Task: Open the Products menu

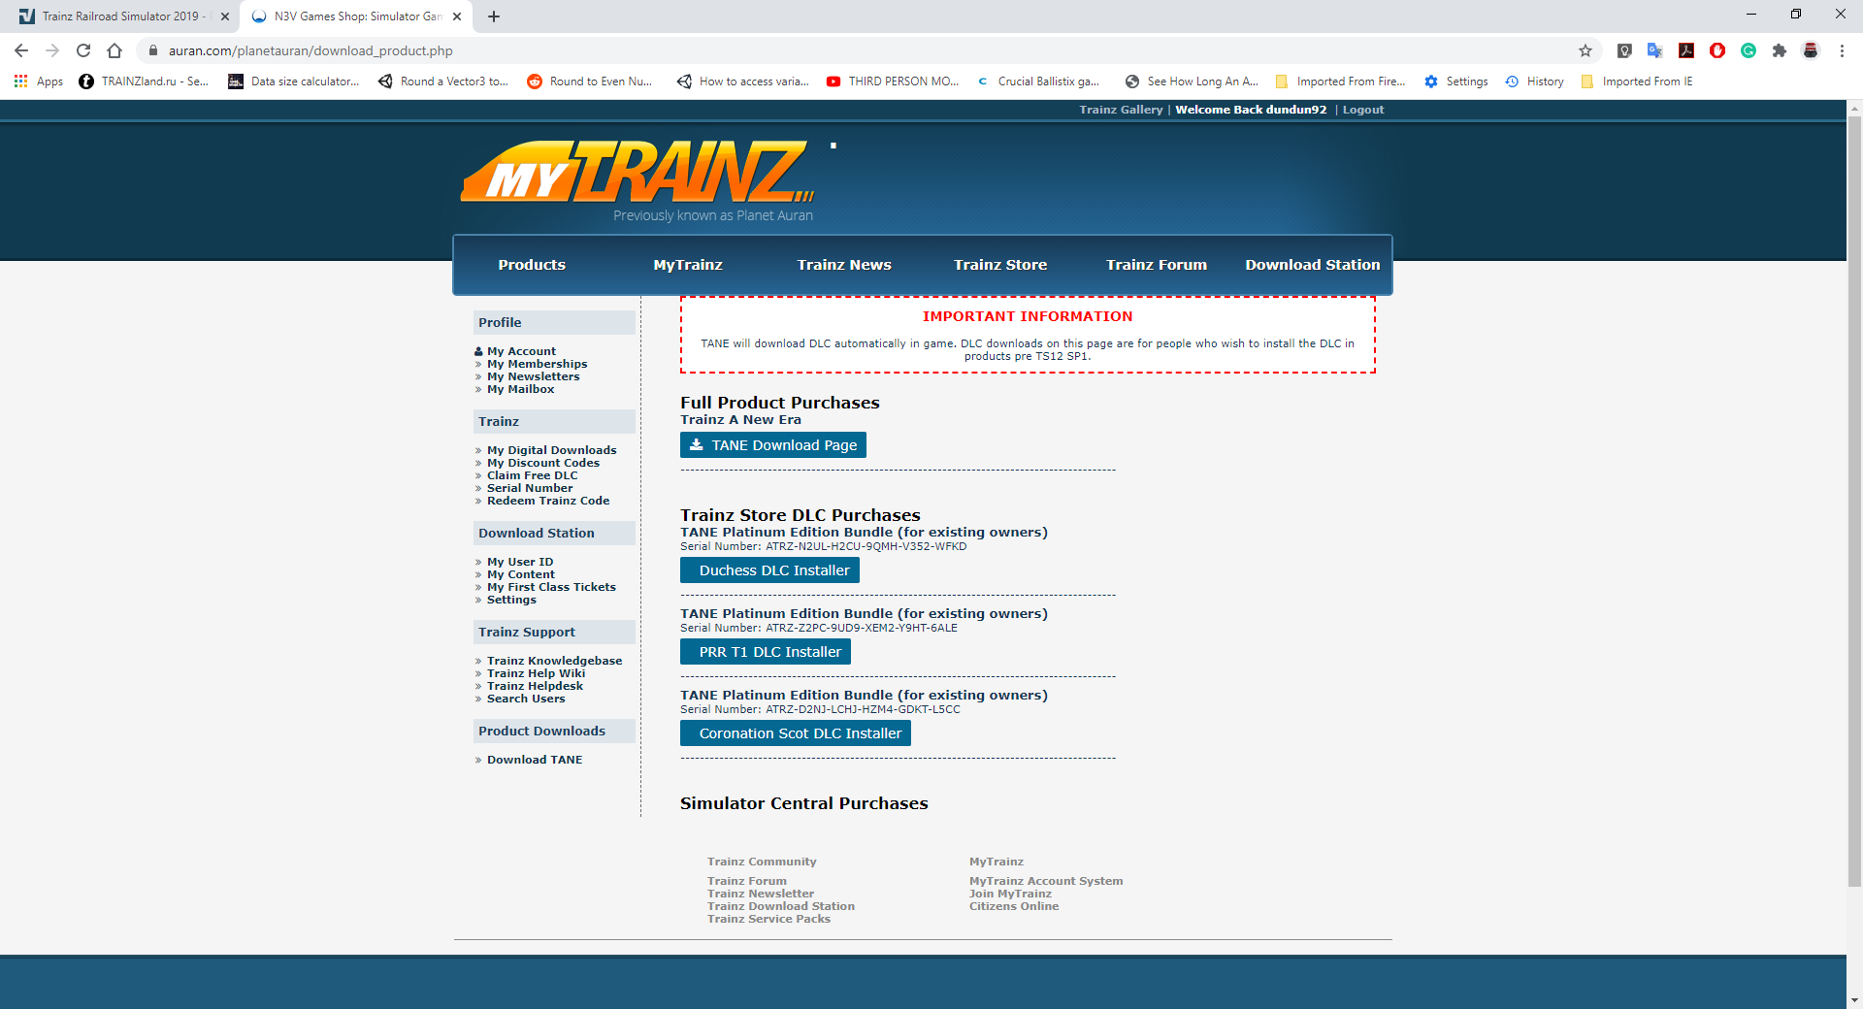Action: tap(532, 265)
